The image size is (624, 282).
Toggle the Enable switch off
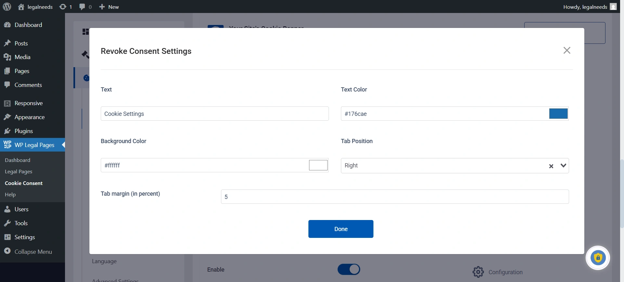point(349,269)
